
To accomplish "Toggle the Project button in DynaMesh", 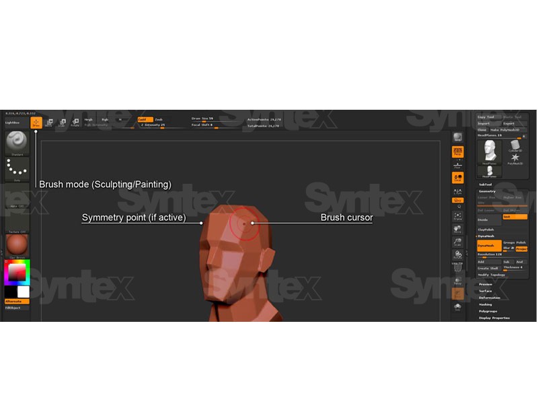I will 522,248.
